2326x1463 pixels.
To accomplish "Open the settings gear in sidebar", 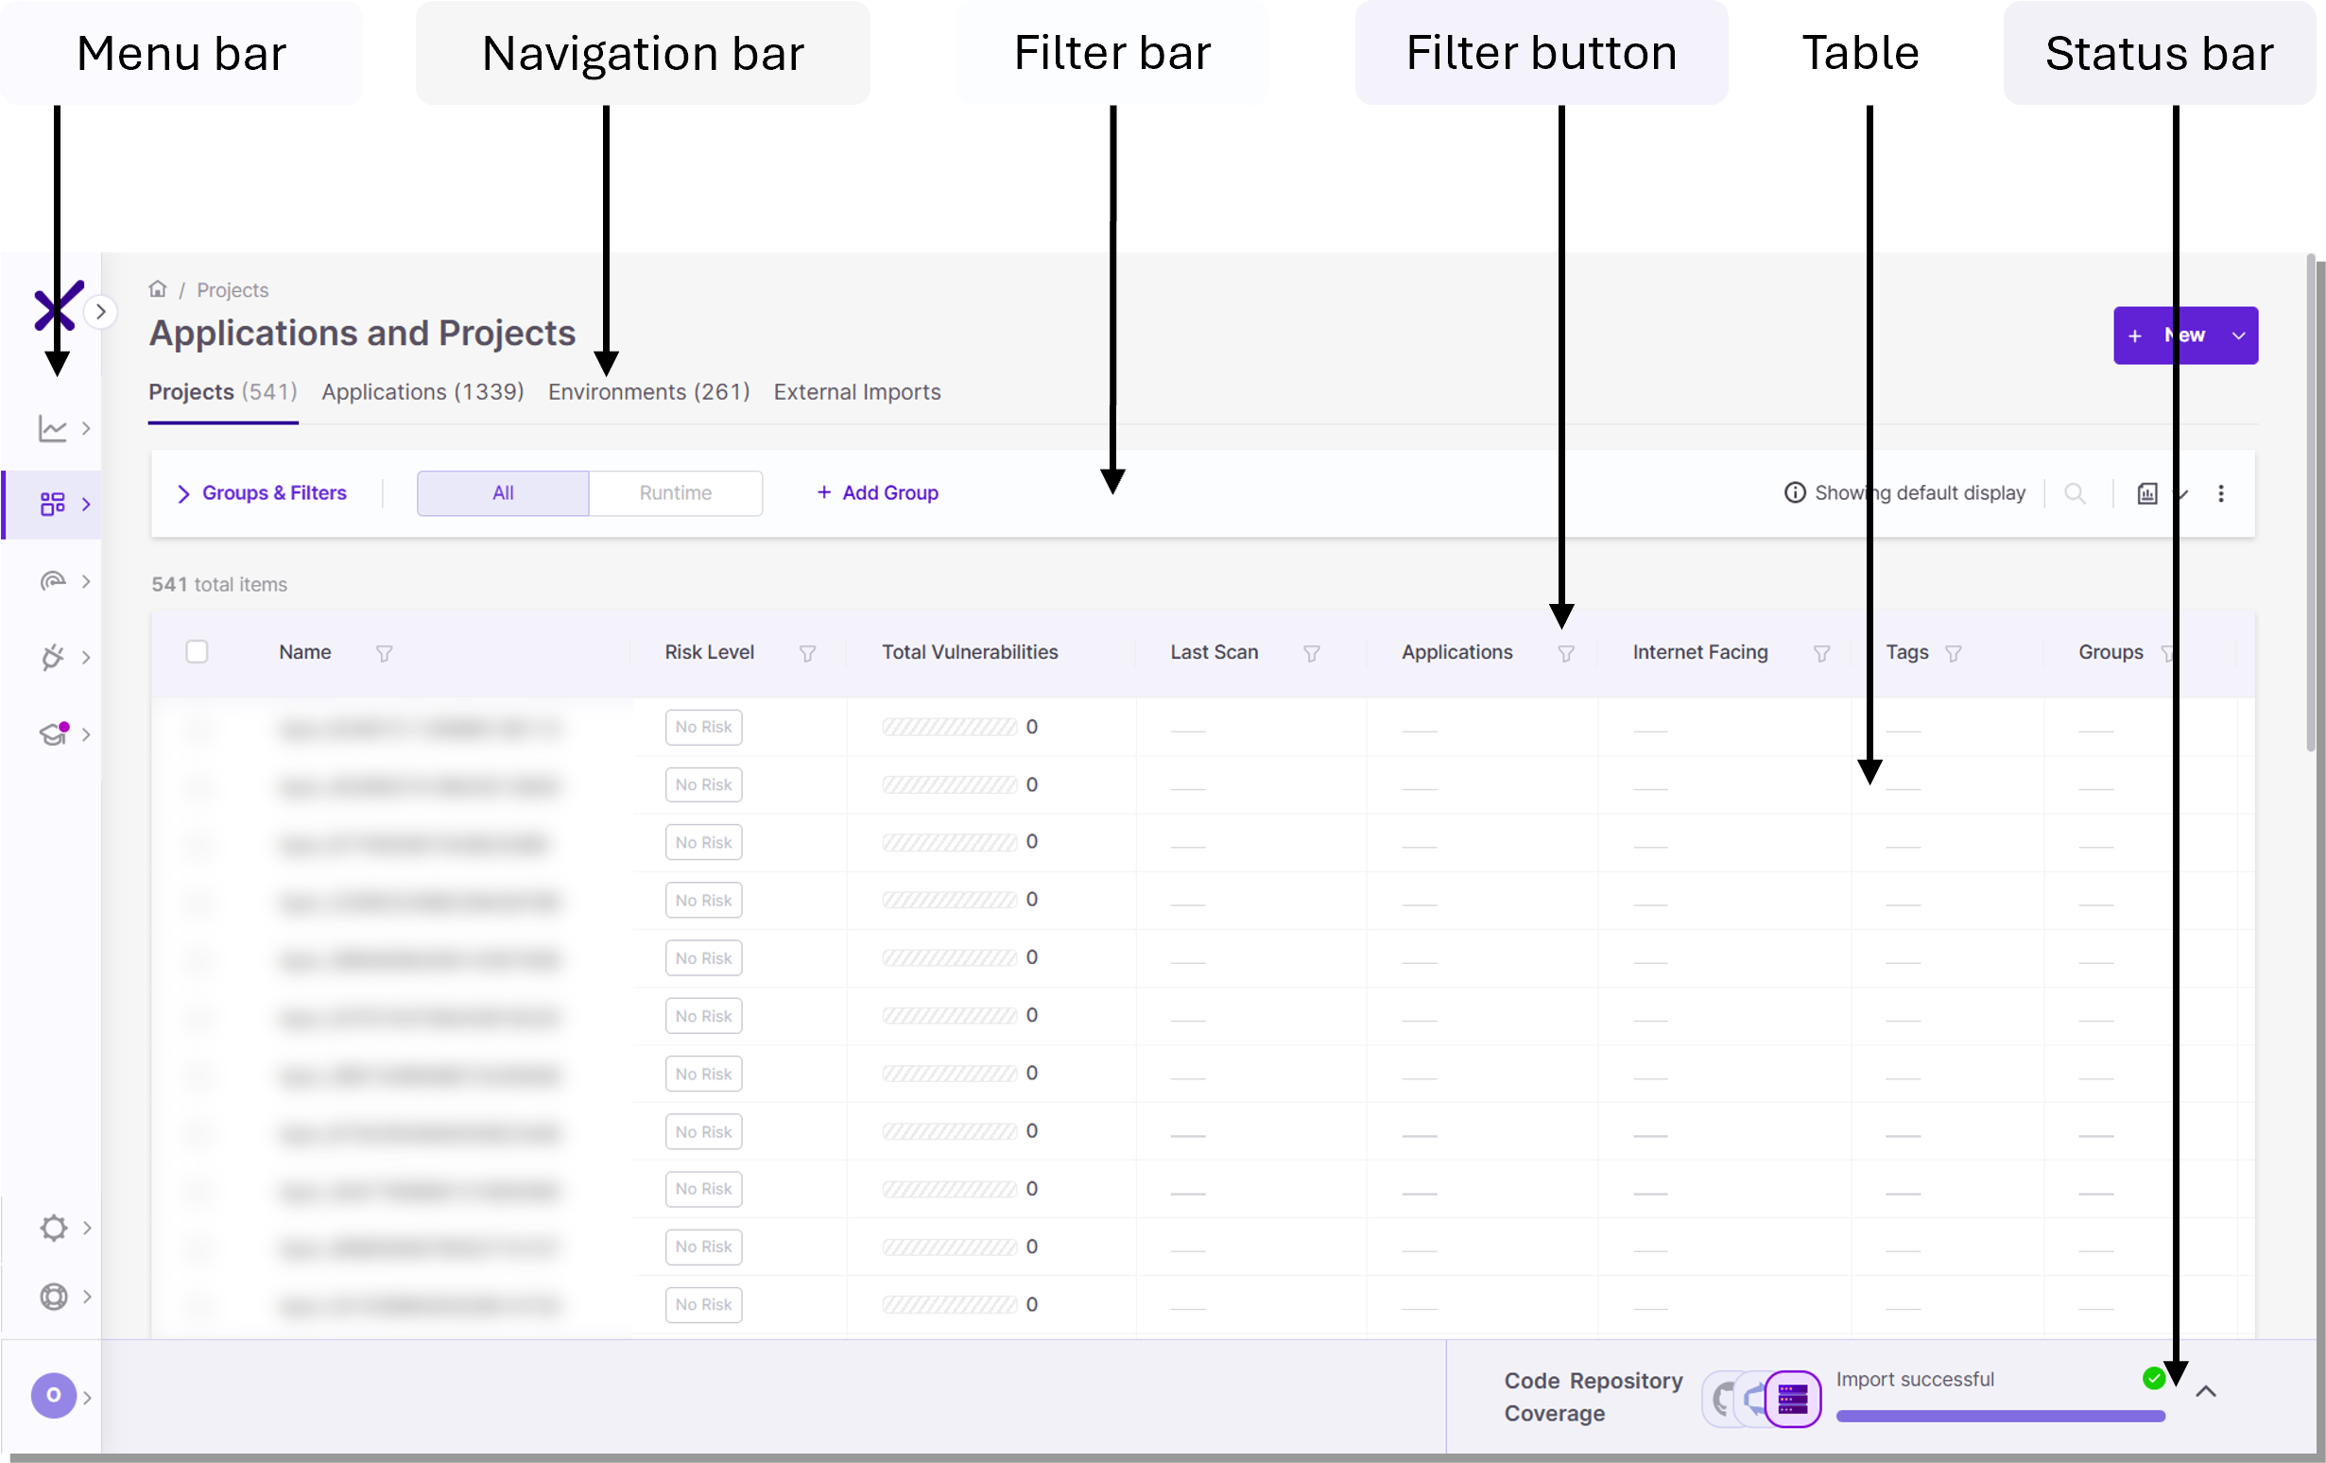I will pos(53,1228).
